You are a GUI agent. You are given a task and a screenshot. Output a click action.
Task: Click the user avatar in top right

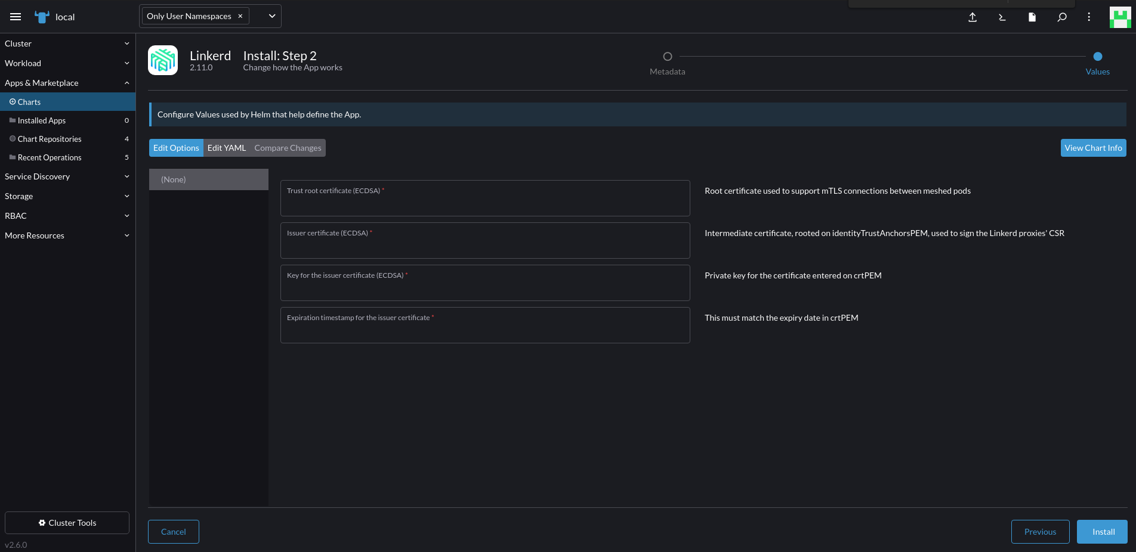coord(1120,17)
